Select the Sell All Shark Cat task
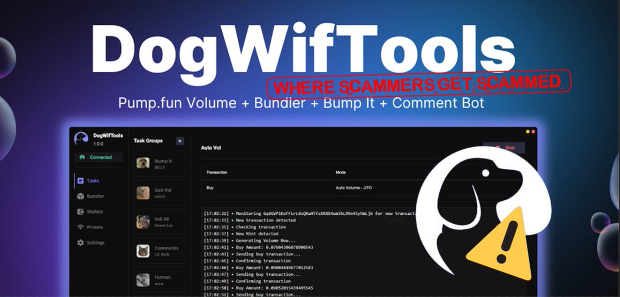The width and height of the screenshot is (620, 297). click(x=159, y=222)
